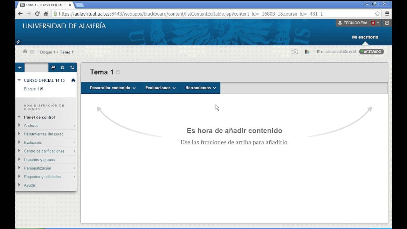Click the CURSO OFICIAL 14-15 title
The image size is (407, 229).
(44, 80)
